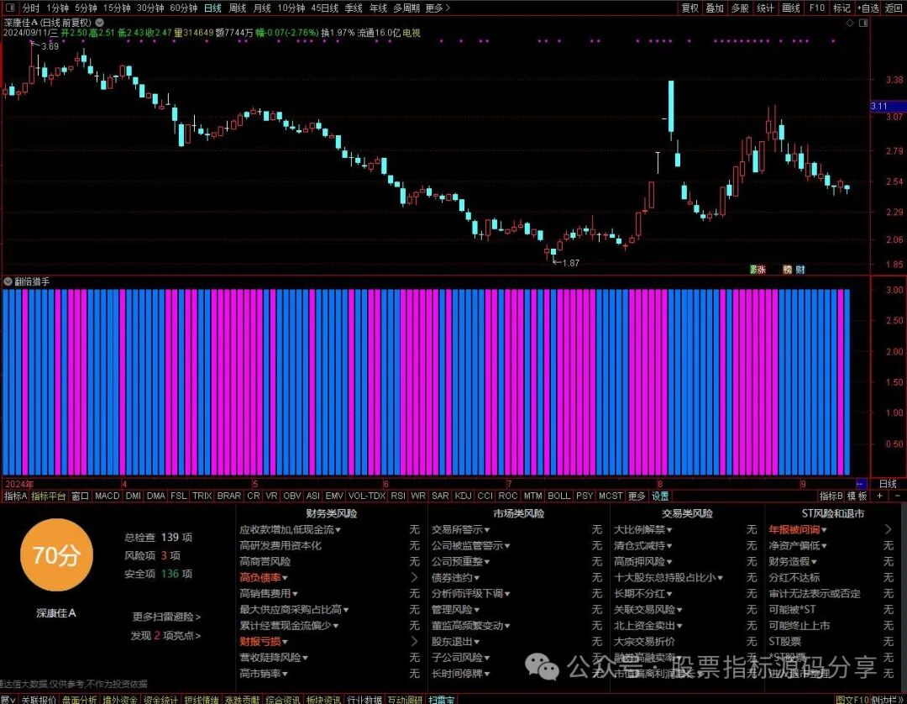Select the 1分钟 period
907x704 pixels.
coord(57,8)
